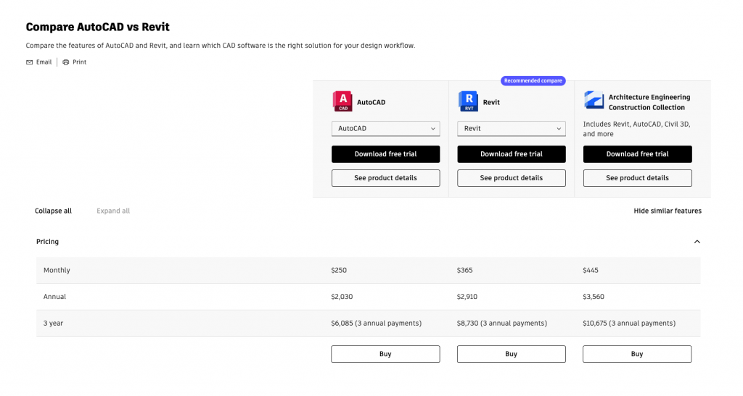Download the AEC Collection free trial
Image resolution: width=743 pixels, height=396 pixels.
tap(637, 154)
